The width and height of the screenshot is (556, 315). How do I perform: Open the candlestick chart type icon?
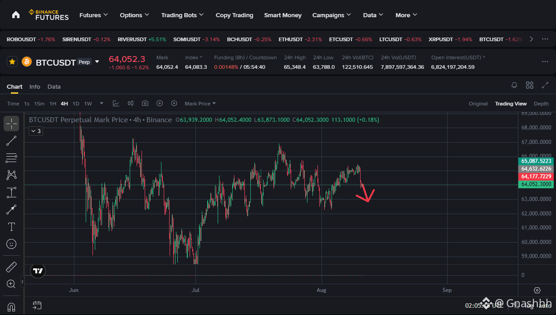(131, 104)
